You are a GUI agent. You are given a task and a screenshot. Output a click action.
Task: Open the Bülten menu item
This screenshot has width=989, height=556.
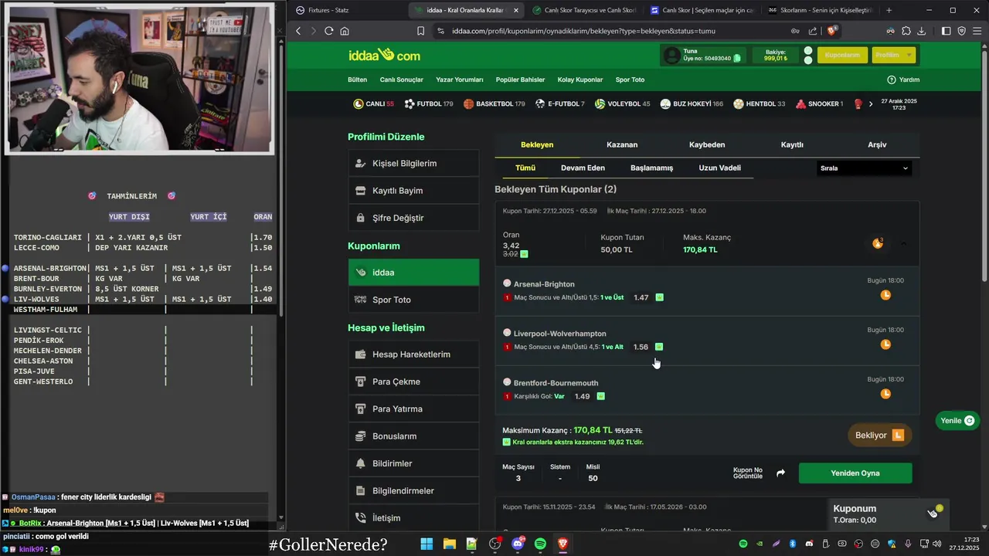(x=357, y=80)
